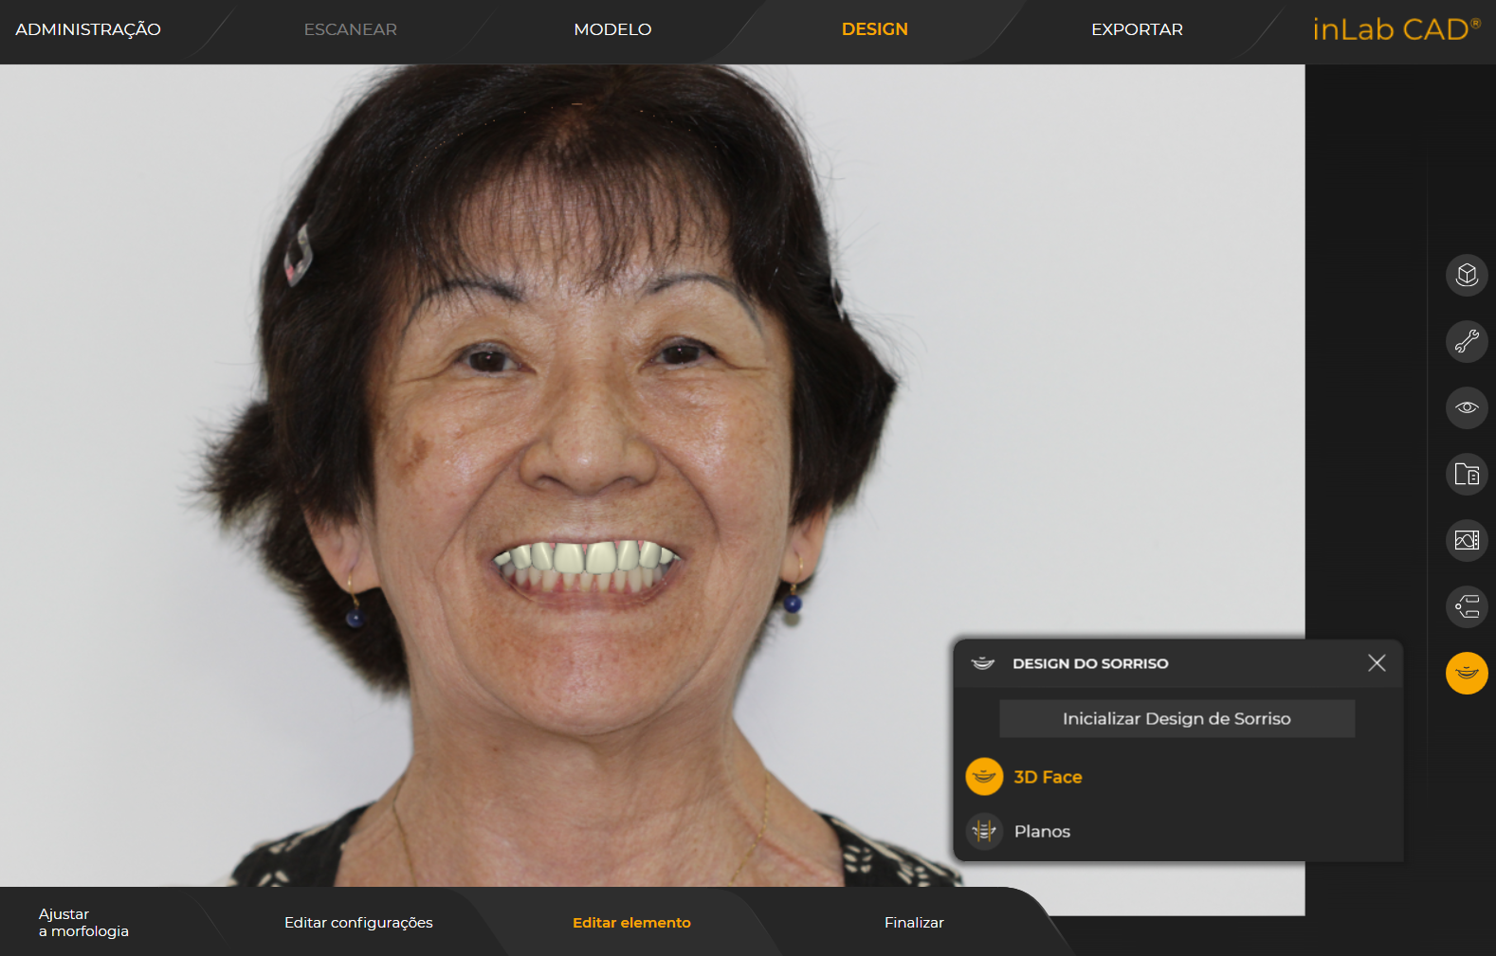Enable the 3D Face smile toggle

(984, 777)
